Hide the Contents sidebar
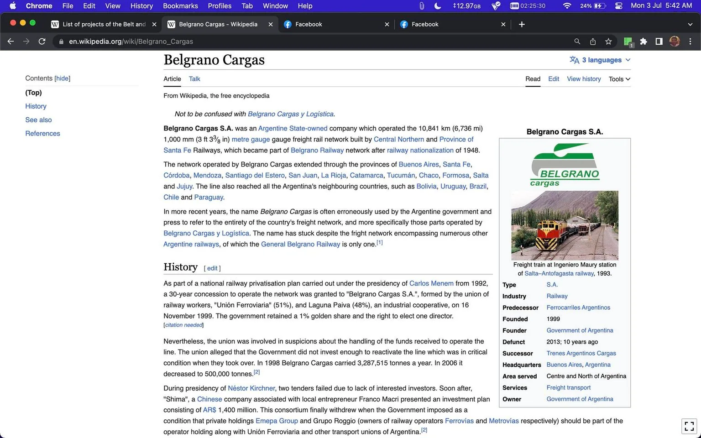This screenshot has height=438, width=701. point(63,78)
